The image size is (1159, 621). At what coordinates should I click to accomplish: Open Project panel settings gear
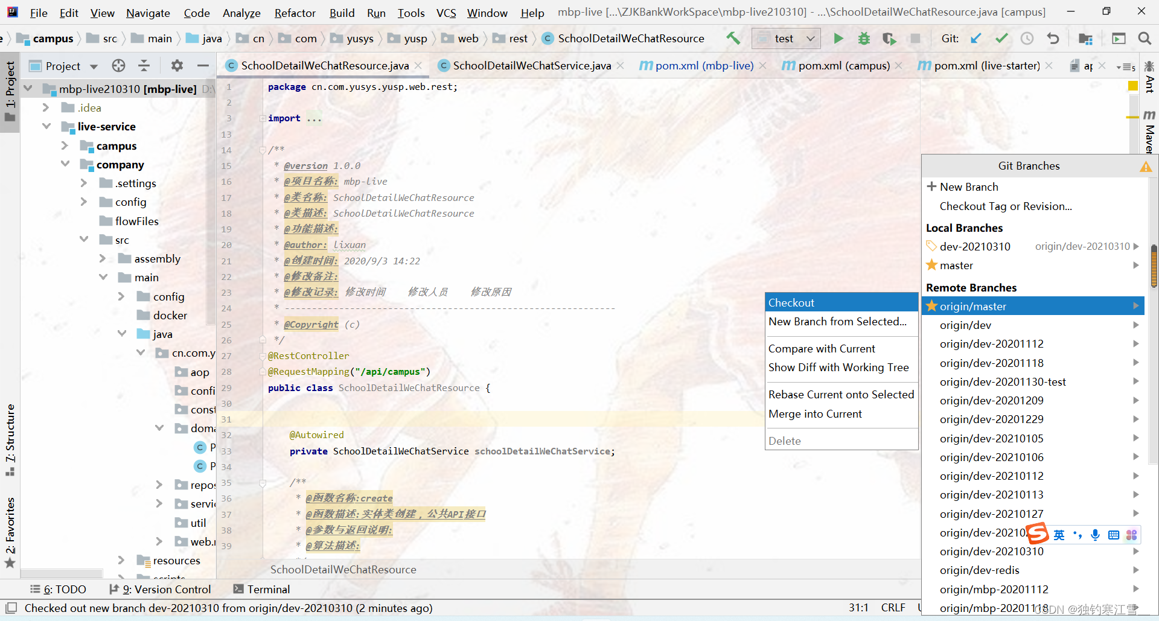point(176,65)
